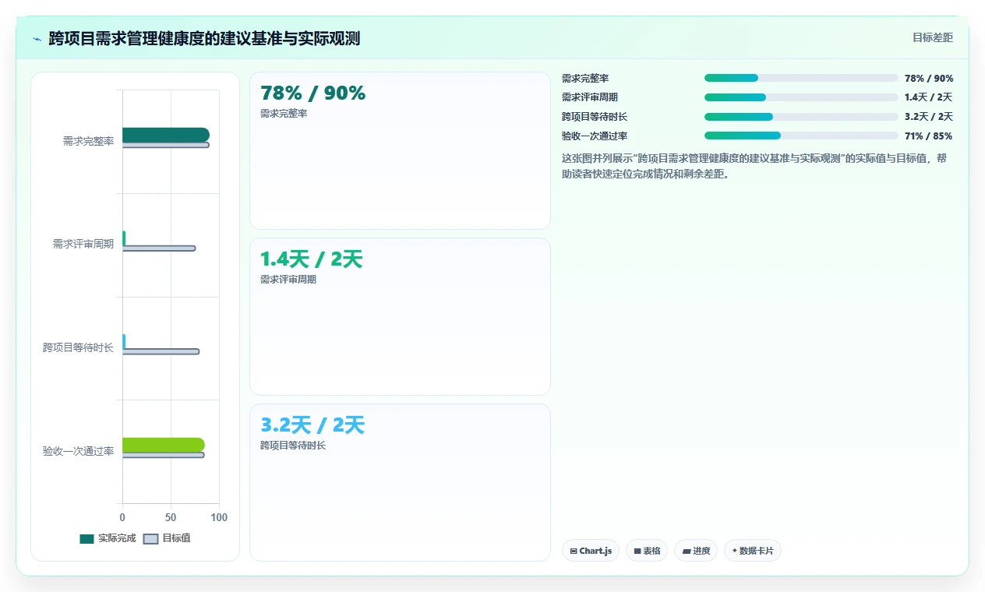Click the gray 需求评审周期 target bar in chart
The image size is (985, 592).
(159, 248)
